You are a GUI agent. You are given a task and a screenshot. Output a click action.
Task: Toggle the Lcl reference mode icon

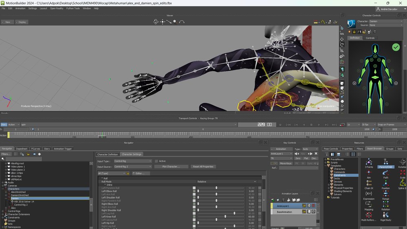[x=342, y=33]
